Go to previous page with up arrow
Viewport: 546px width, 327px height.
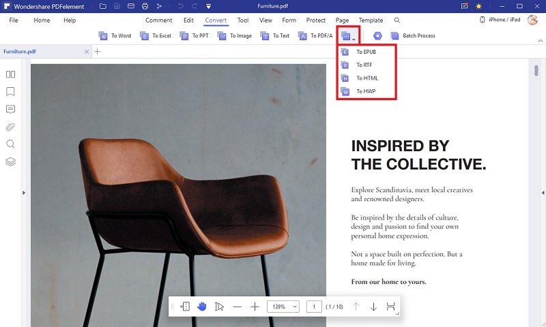tap(356, 307)
